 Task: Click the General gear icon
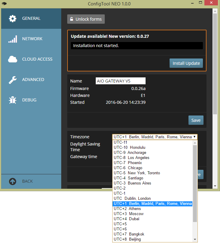[13, 19]
